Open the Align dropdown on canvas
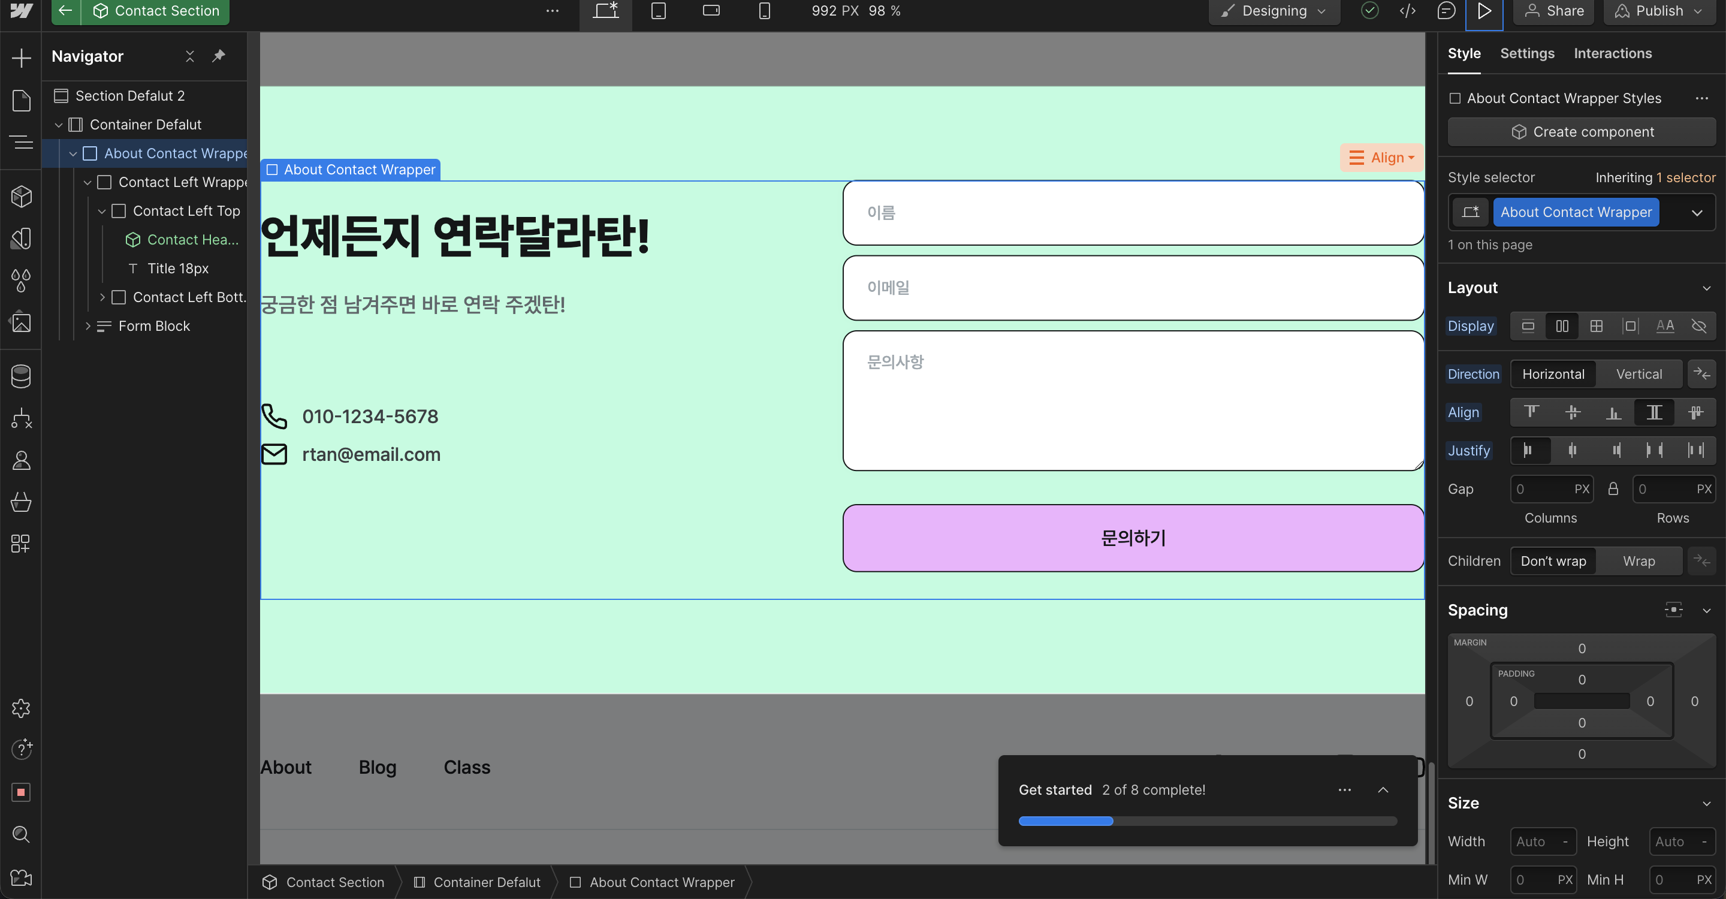Screen dimensions: 1726x899 click(1381, 158)
